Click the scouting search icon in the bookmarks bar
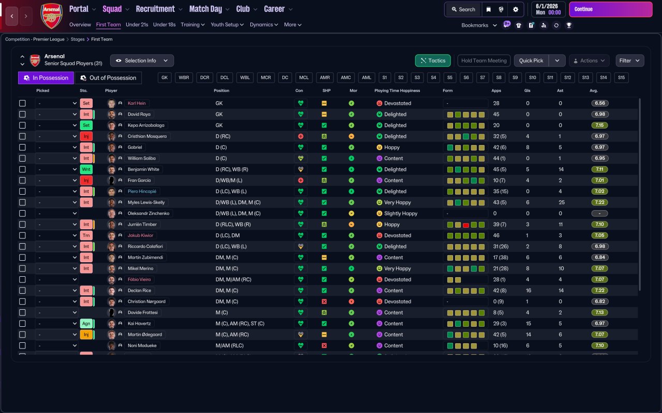The height and width of the screenshot is (413, 662). 544,25
